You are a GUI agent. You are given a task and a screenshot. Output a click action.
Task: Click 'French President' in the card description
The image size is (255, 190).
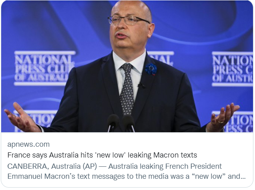coord(193,166)
